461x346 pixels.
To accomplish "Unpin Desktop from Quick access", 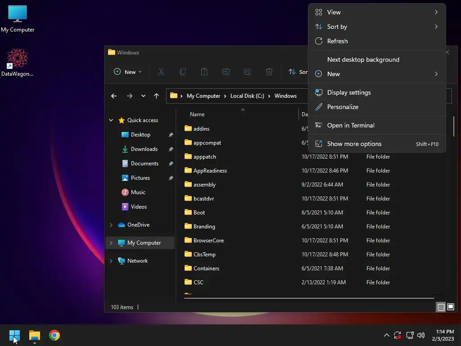I will (171, 135).
